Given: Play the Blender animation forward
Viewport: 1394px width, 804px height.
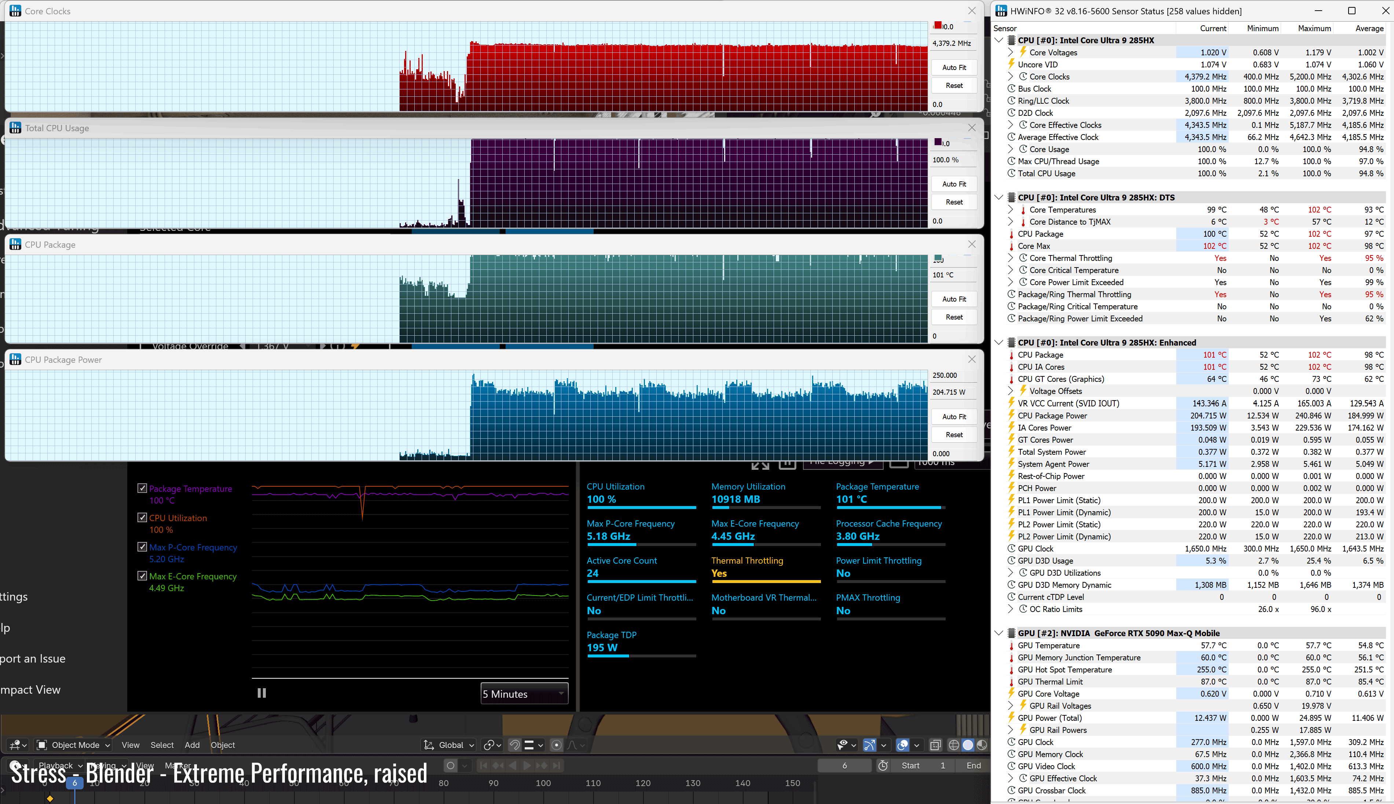Looking at the screenshot, I should point(527,766).
